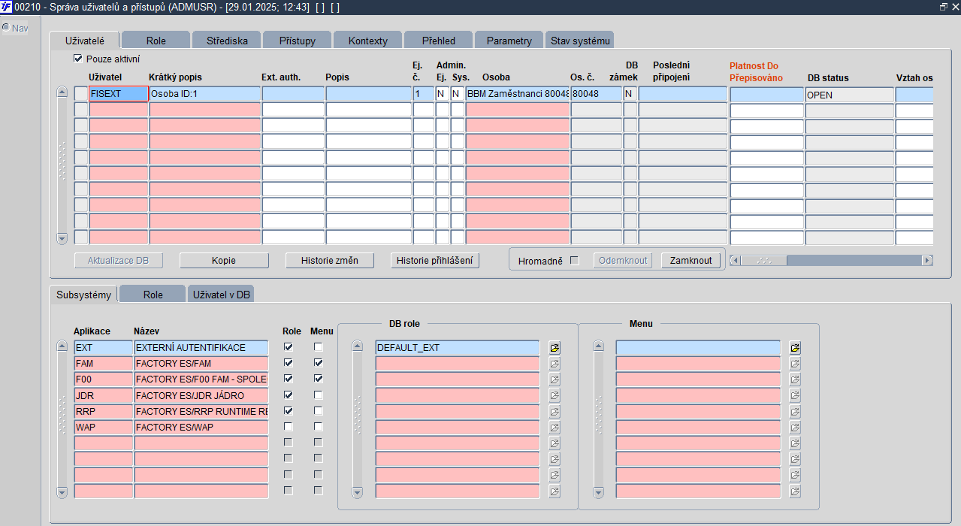Viewport: 961px width, 526px height.
Task: Check Menu for EXT application
Action: coord(319,347)
